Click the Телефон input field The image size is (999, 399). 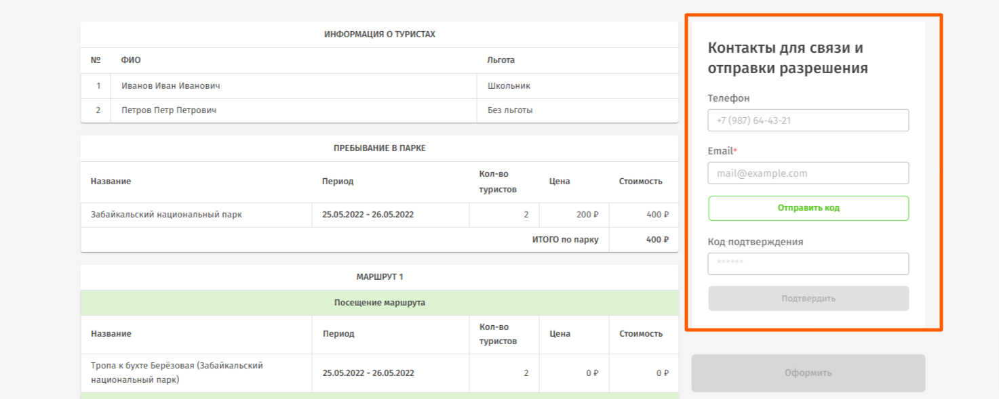[808, 121]
